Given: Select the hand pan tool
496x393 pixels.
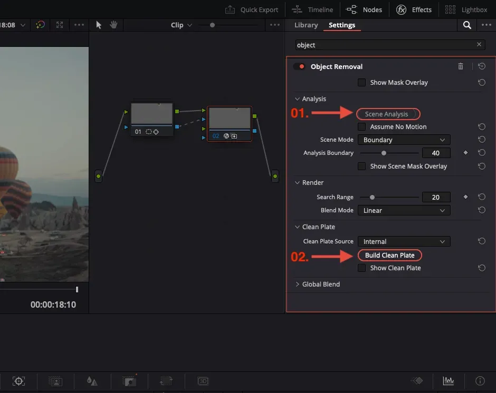Looking at the screenshot, I should point(113,25).
